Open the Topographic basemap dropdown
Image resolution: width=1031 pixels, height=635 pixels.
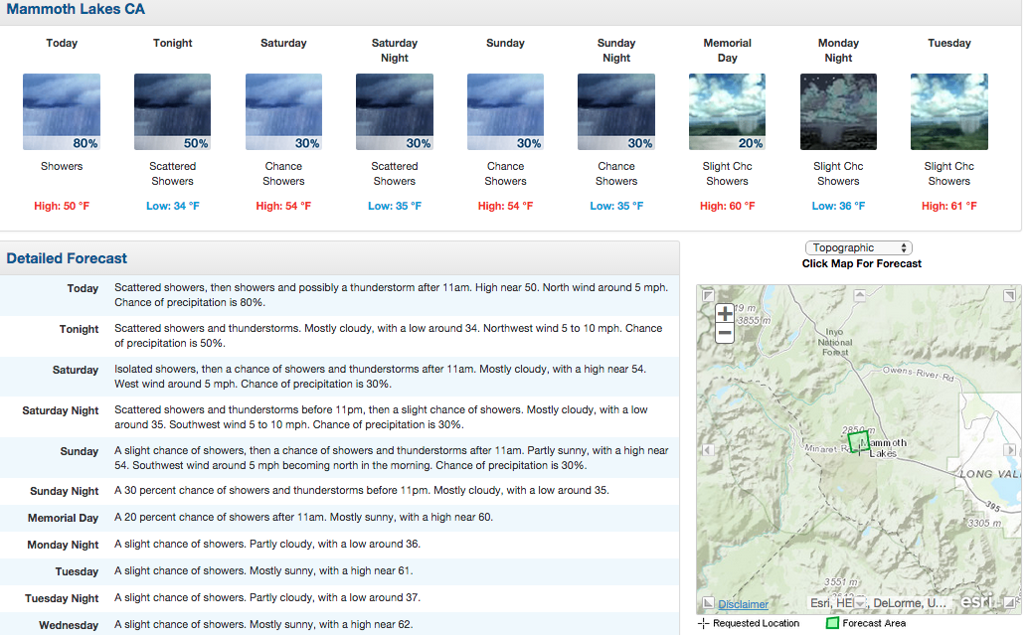(859, 247)
